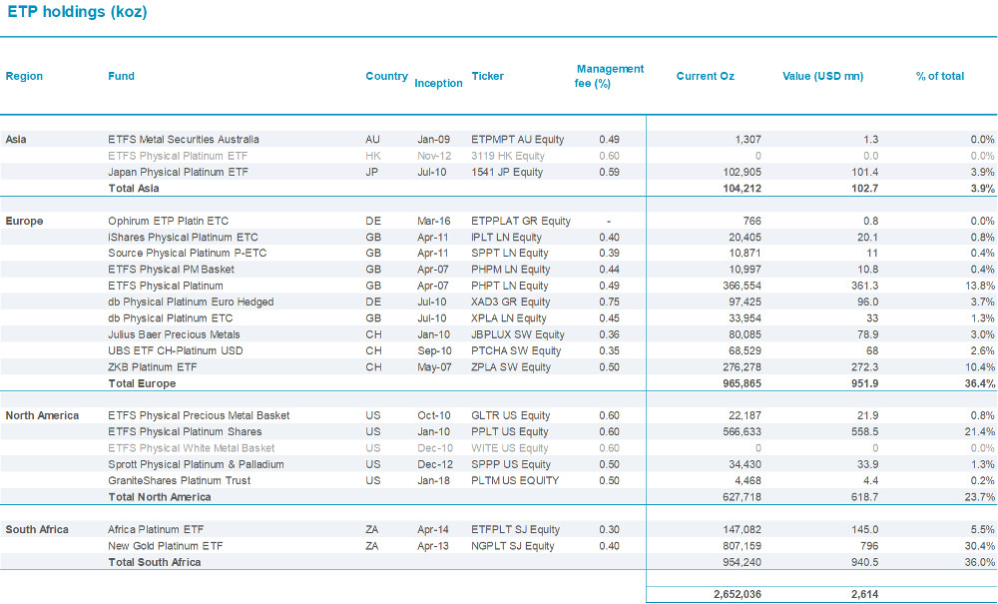Click fund "Japan Physical Platinum ETF"
This screenshot has height=604, width=998.
179,172
